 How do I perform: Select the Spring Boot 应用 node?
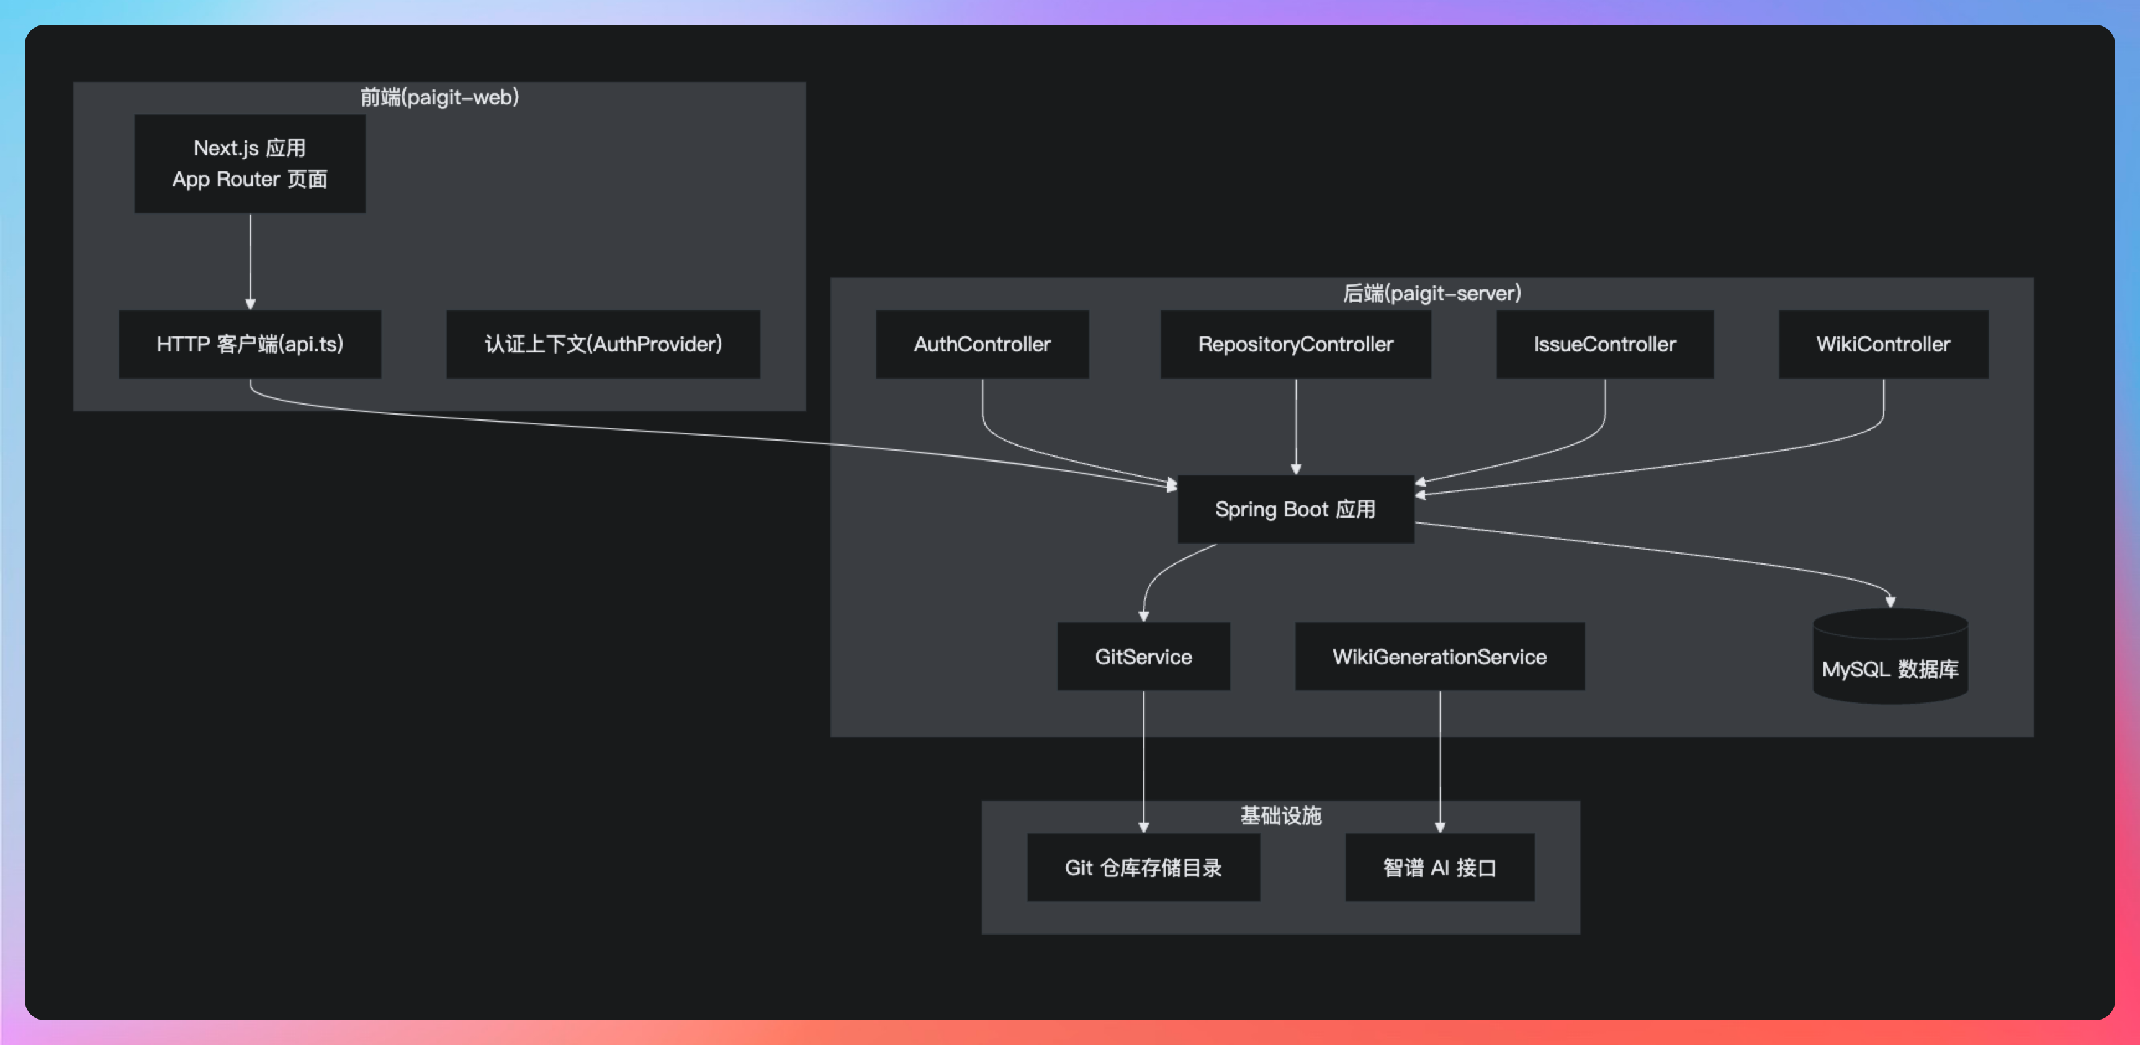1295,509
